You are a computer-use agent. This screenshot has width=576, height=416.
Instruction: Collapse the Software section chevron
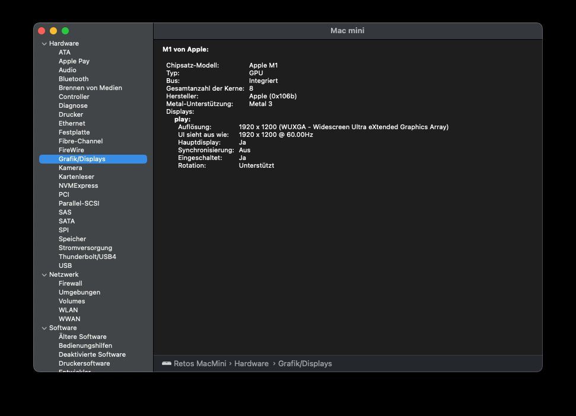coord(44,328)
